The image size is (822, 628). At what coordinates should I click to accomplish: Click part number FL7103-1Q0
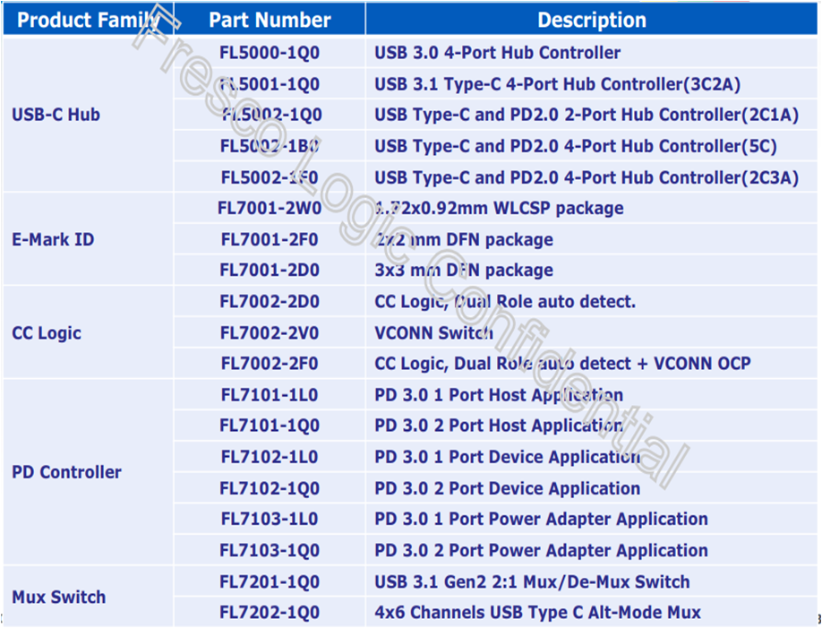click(x=270, y=550)
